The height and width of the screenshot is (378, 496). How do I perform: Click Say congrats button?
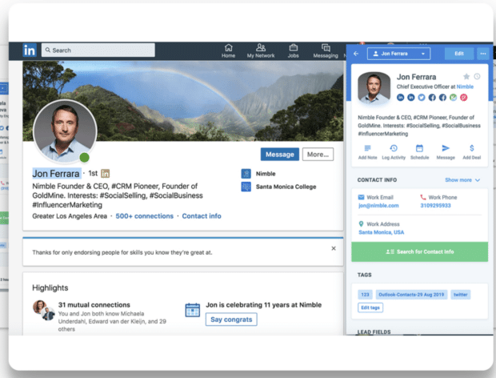(x=231, y=320)
